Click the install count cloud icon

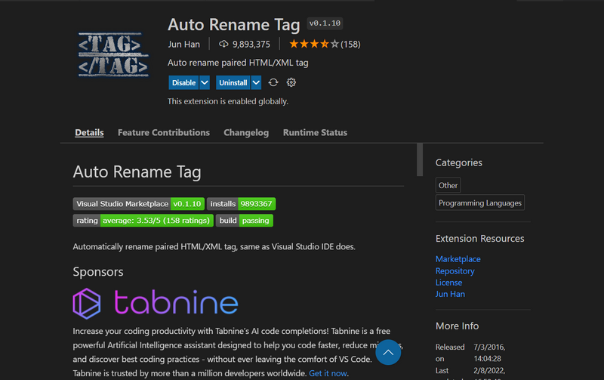coord(223,44)
